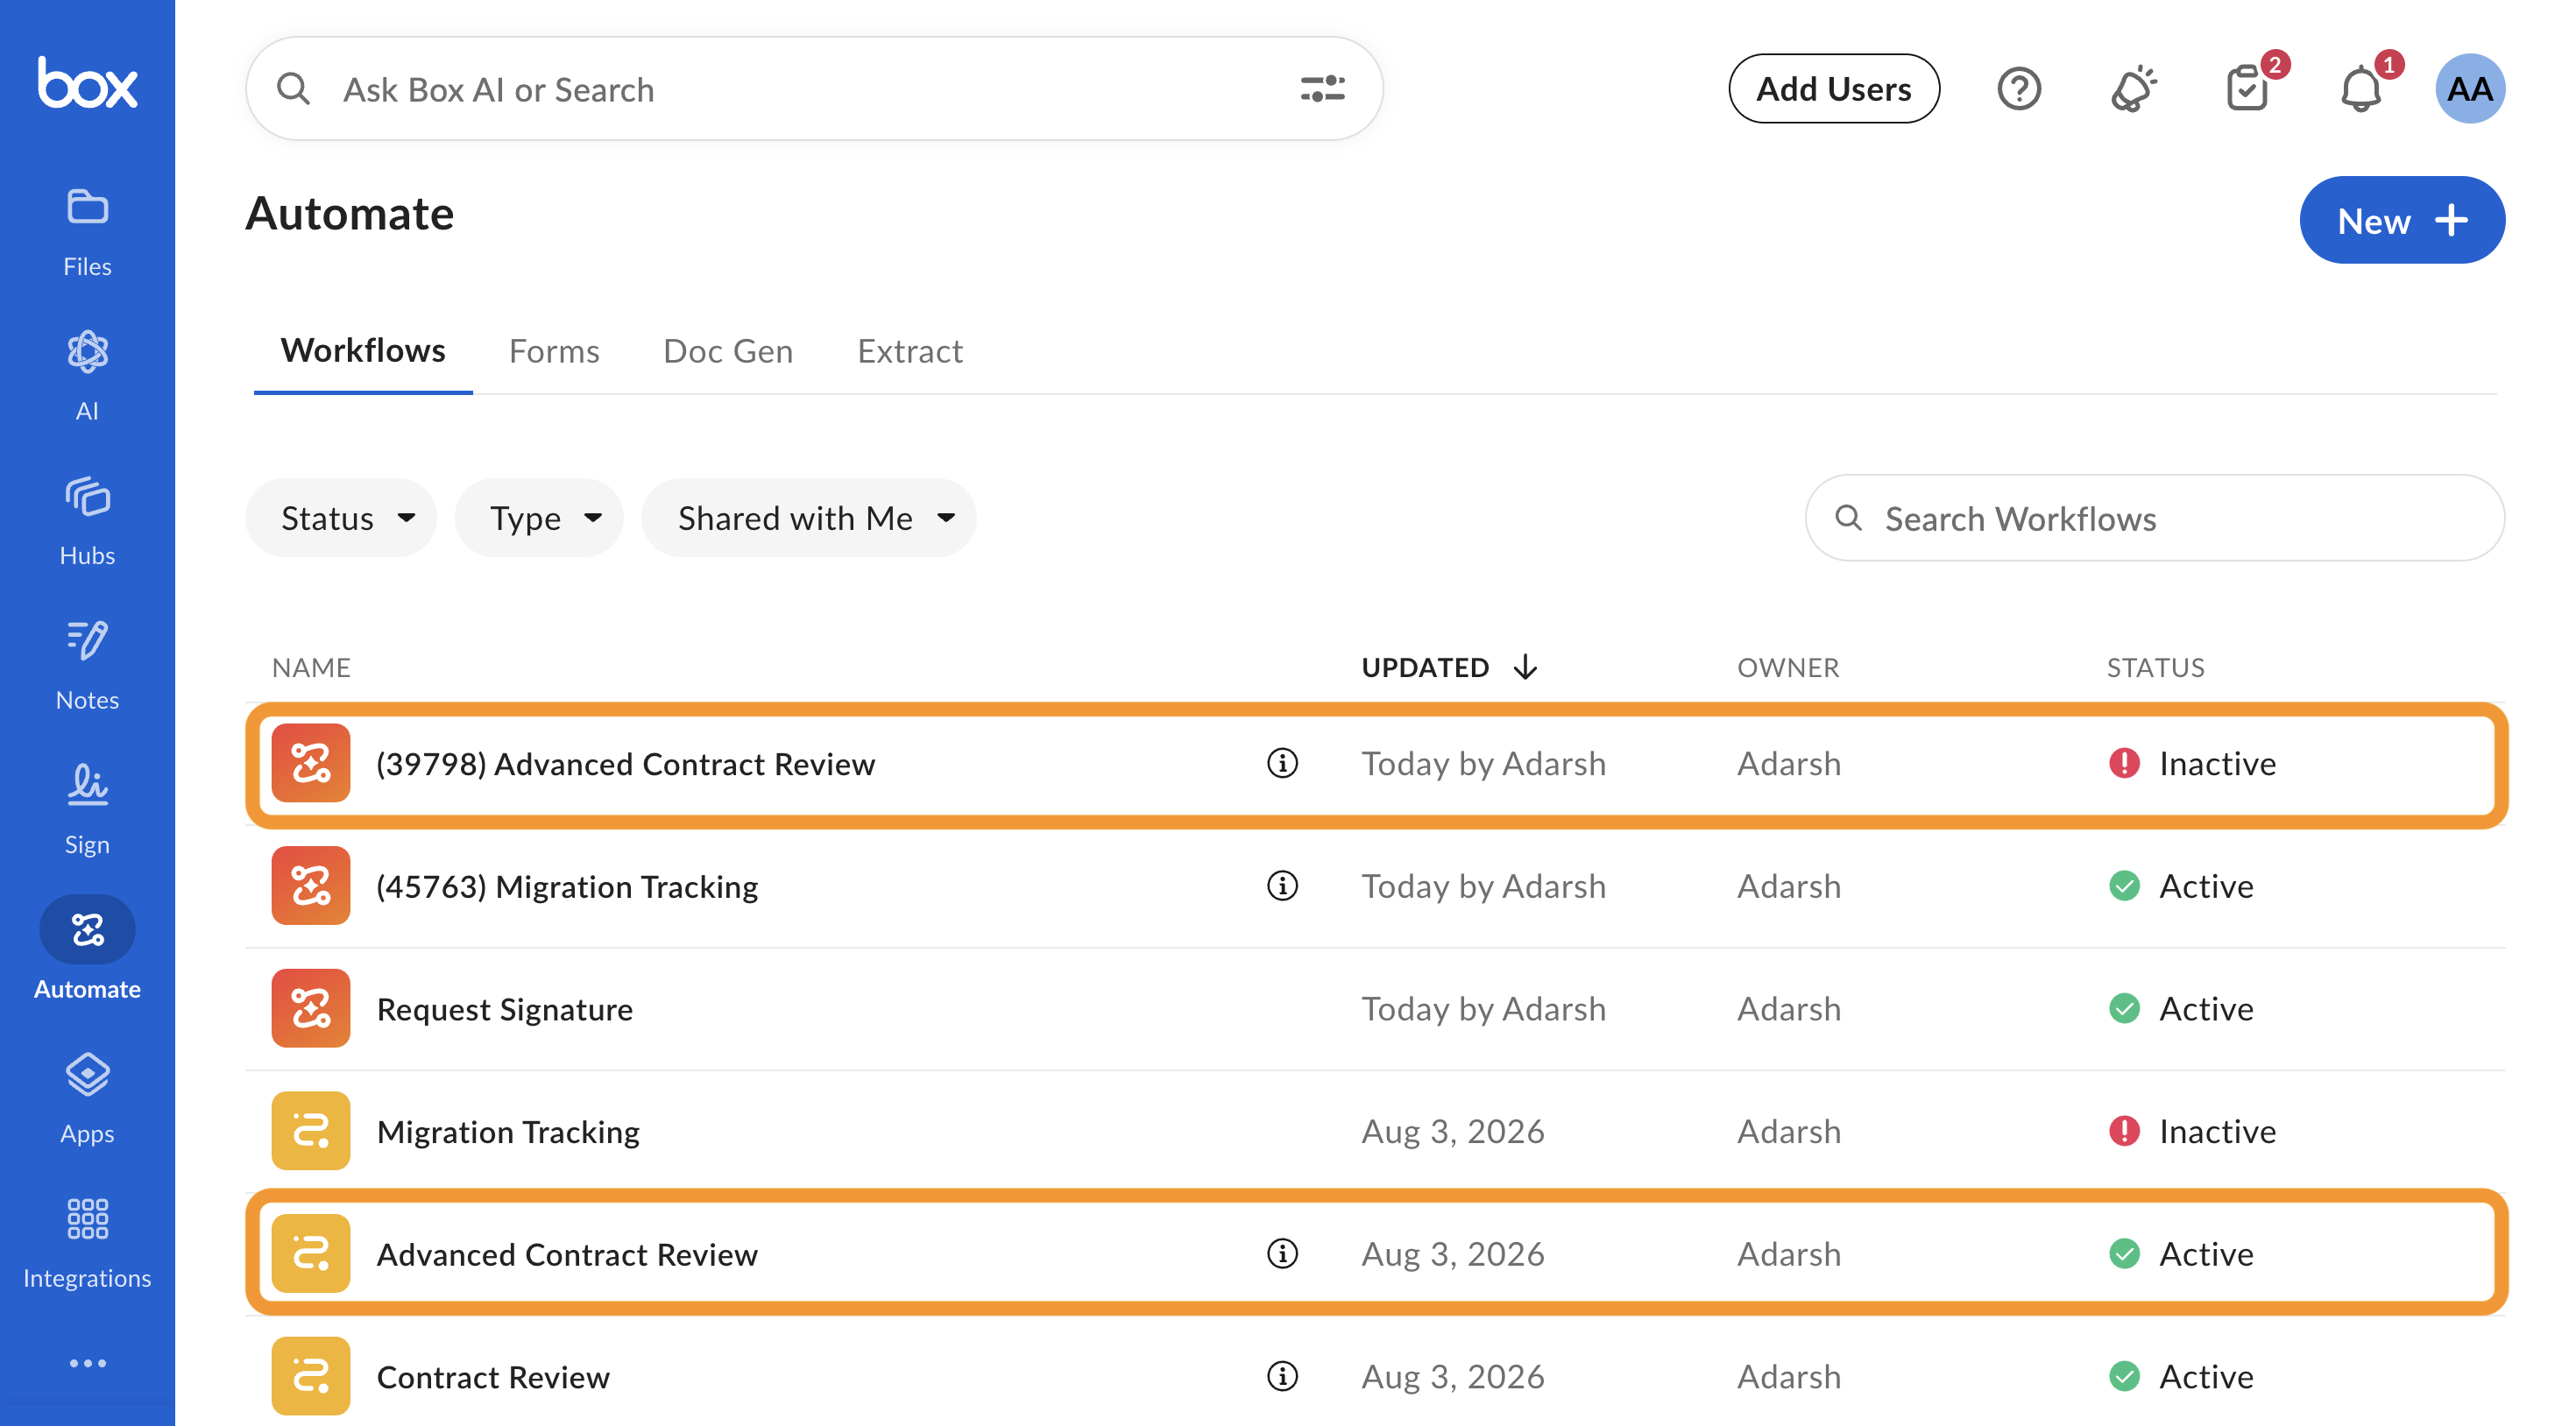
Task: Switch to the Forms tab
Action: (554, 351)
